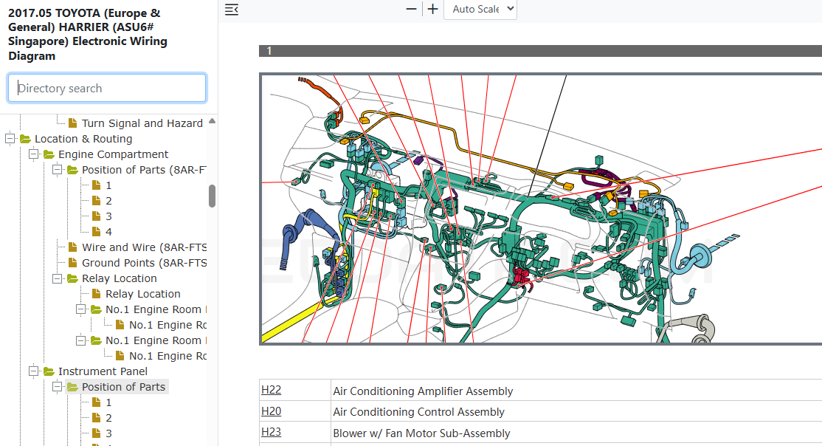This screenshot has height=446, width=822.
Task: Open the Auto Scale dropdown
Action: coord(480,10)
